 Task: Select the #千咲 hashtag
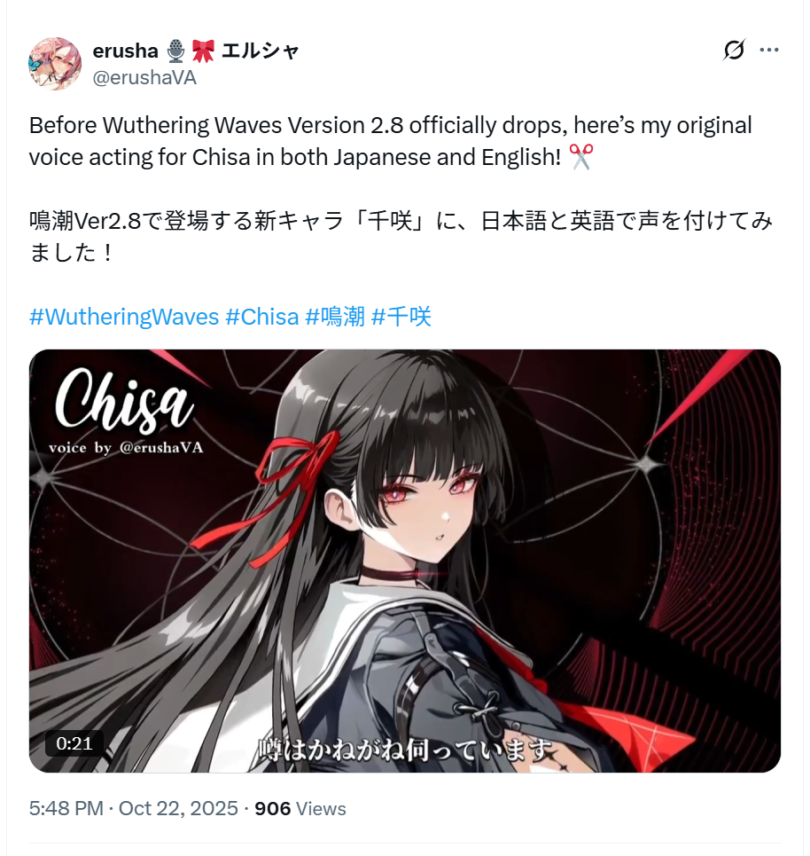[x=401, y=317]
